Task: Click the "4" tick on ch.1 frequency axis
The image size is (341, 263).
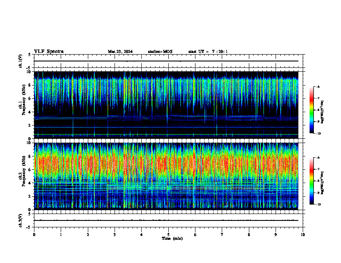Action: [x=30, y=112]
